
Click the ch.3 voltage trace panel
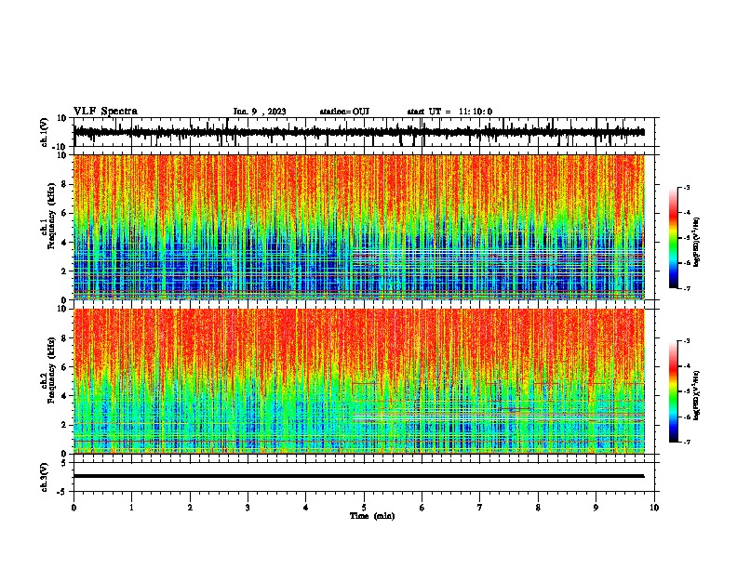coord(364,477)
